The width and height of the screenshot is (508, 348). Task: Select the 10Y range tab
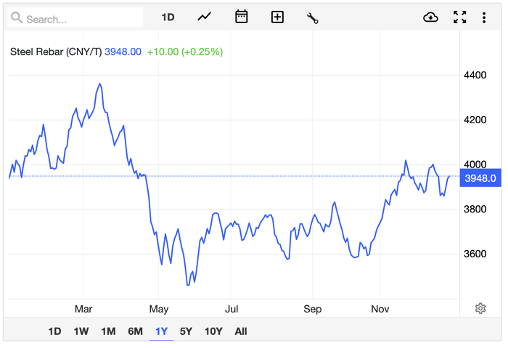[x=213, y=331]
